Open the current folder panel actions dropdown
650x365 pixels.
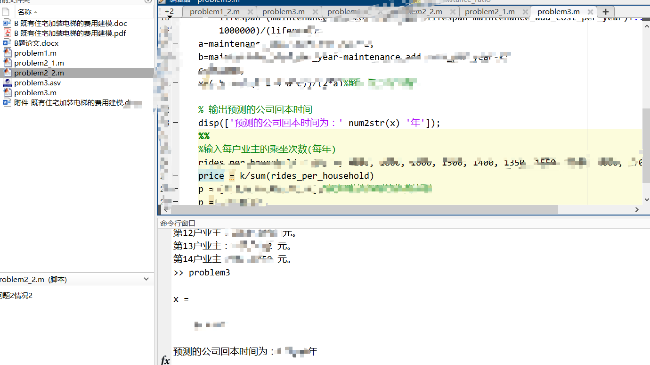(x=148, y=1)
